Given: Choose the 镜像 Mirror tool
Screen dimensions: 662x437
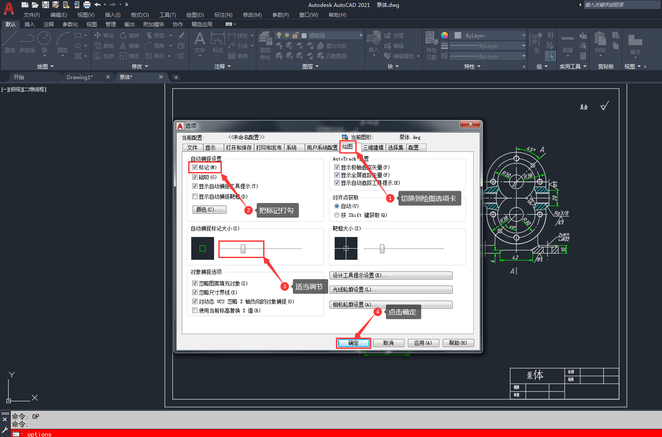Looking at the screenshot, I should tap(130, 46).
